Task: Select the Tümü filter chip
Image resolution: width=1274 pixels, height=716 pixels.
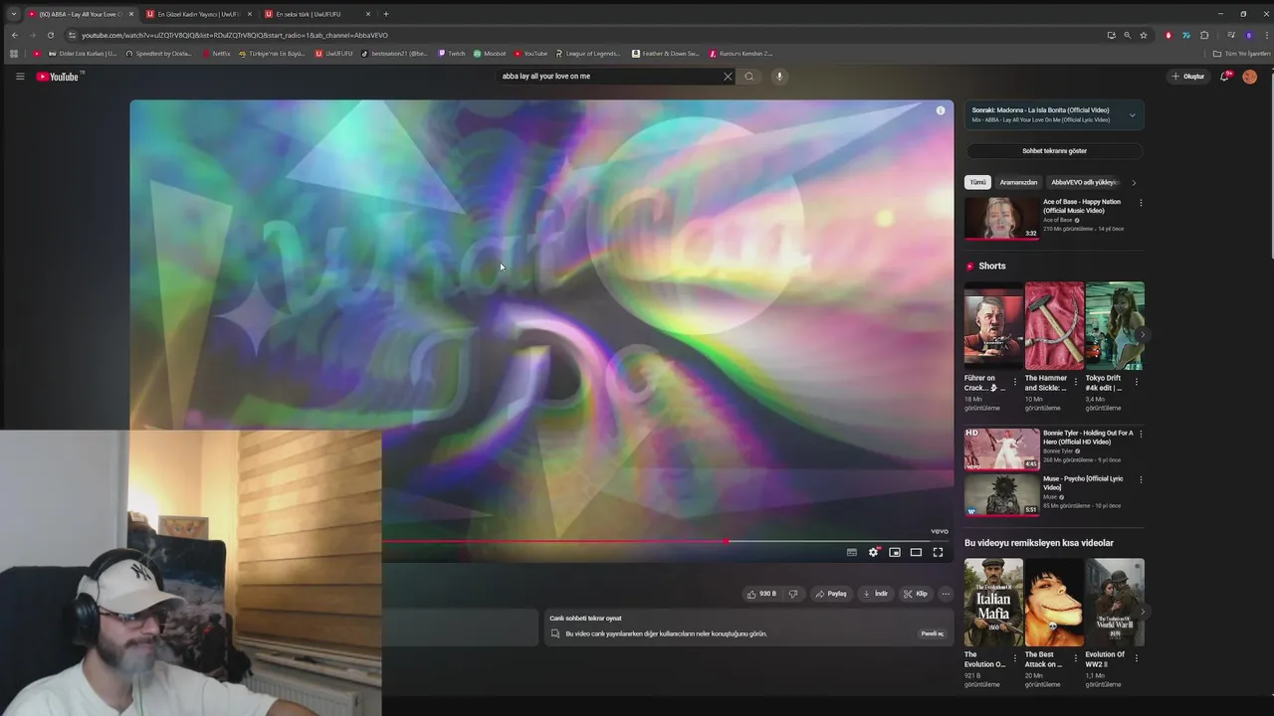Action: [978, 182]
